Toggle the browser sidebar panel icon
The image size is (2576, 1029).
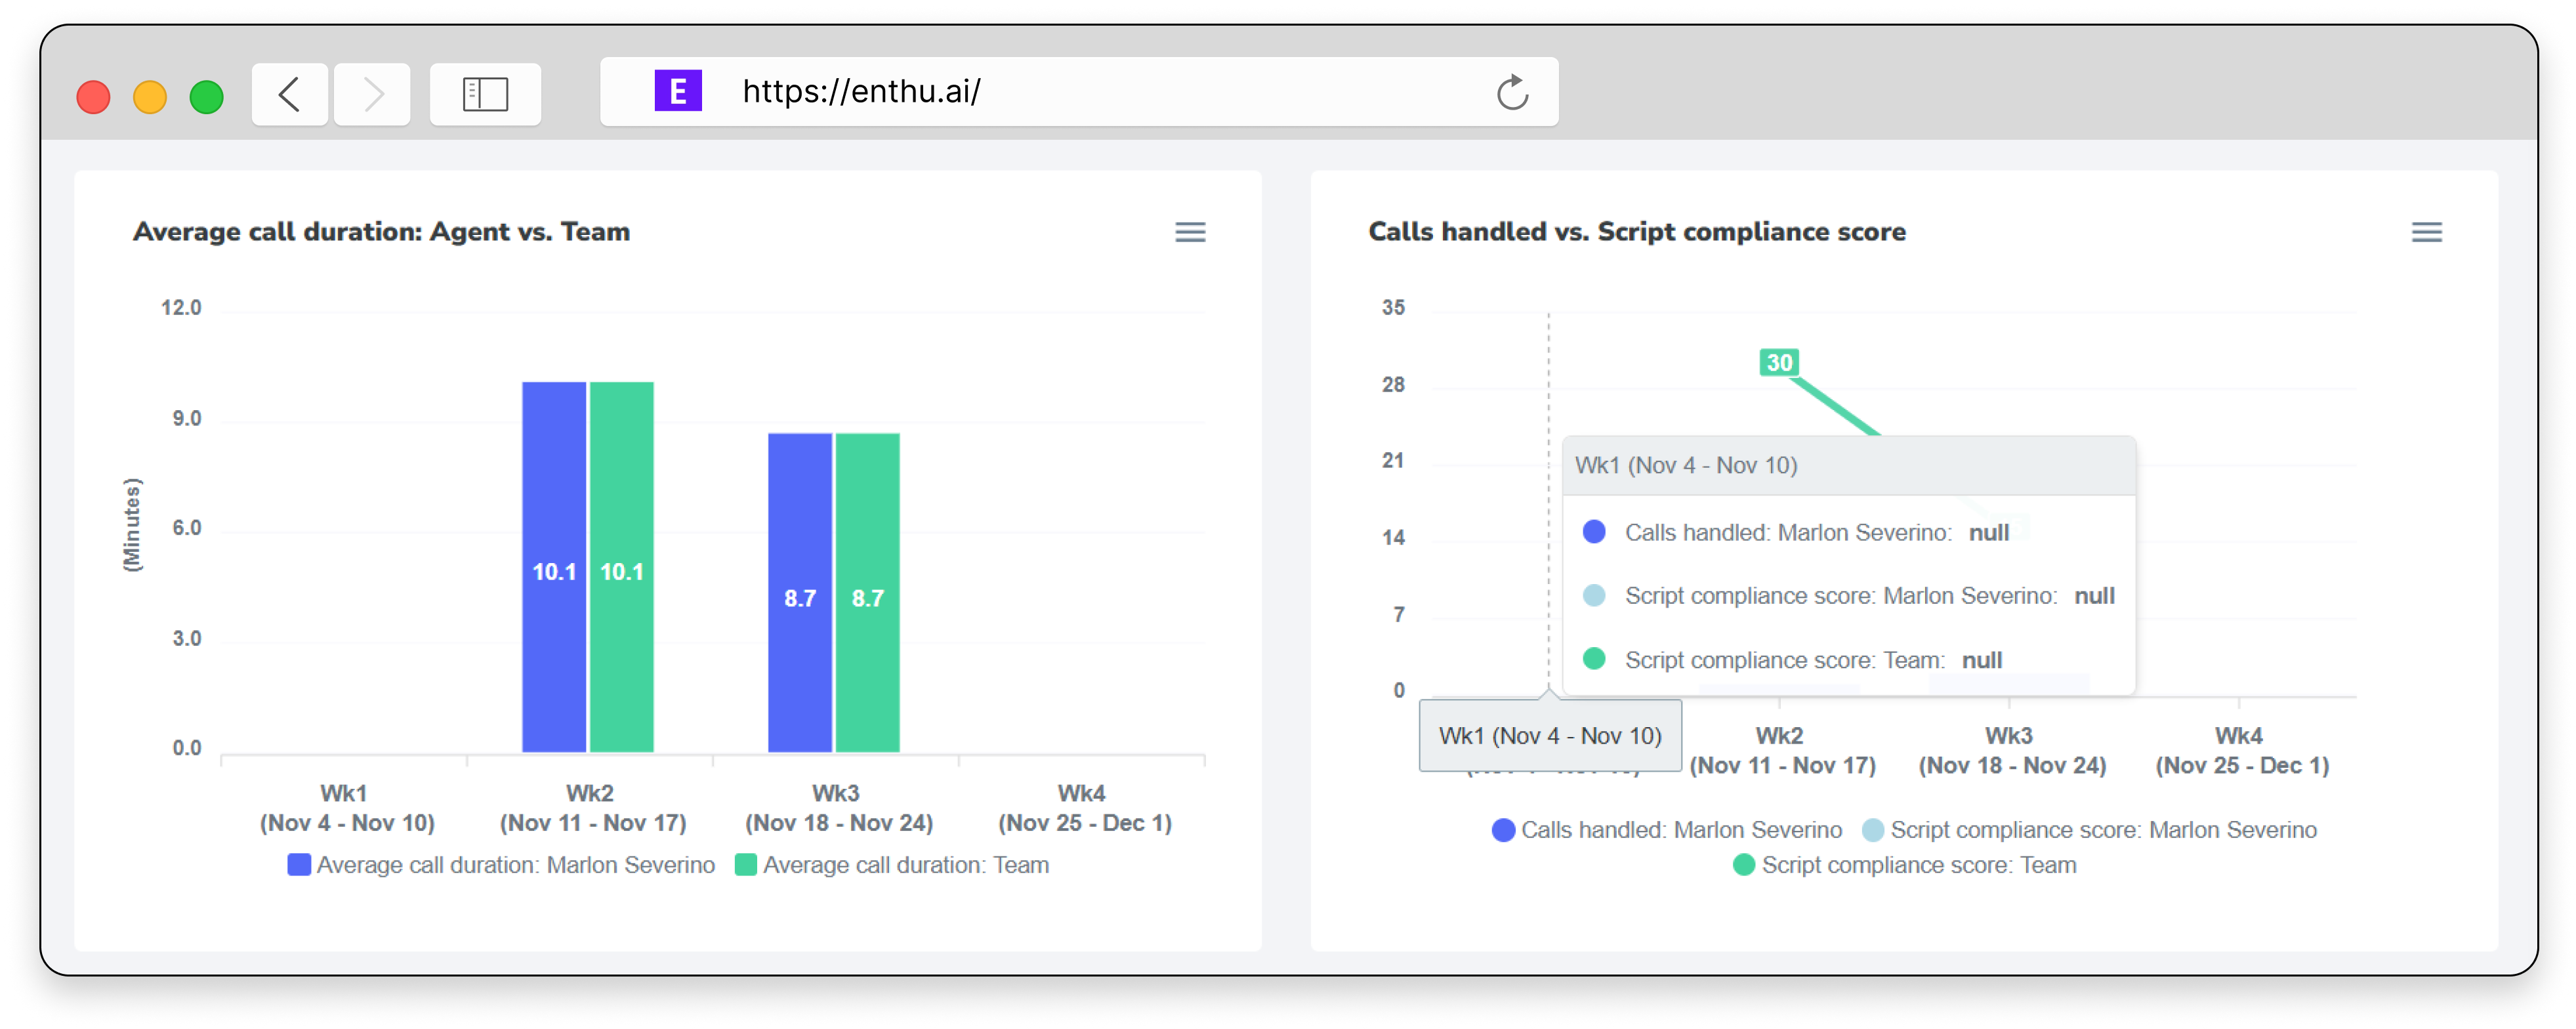[x=485, y=94]
